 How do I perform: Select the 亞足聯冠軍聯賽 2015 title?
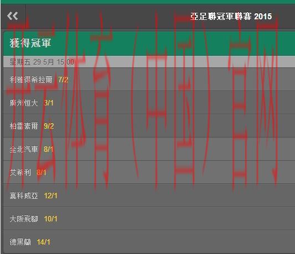[231, 17]
